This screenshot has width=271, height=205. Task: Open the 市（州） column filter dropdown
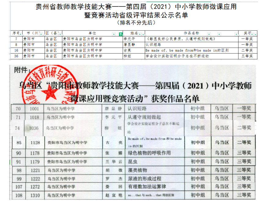tap(41, 34)
